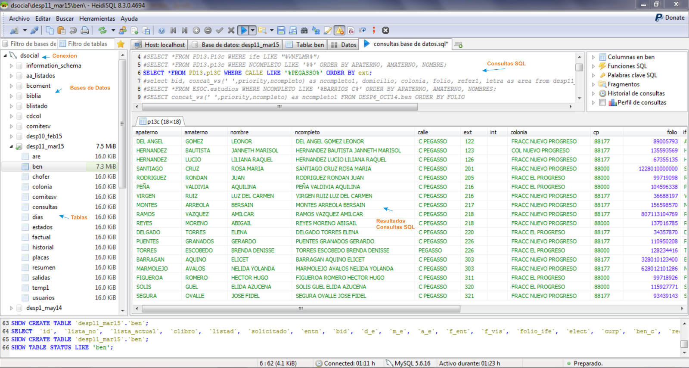Click the Print icon in toolbar
Image resolution: width=689 pixels, height=368 pixels.
click(85, 31)
